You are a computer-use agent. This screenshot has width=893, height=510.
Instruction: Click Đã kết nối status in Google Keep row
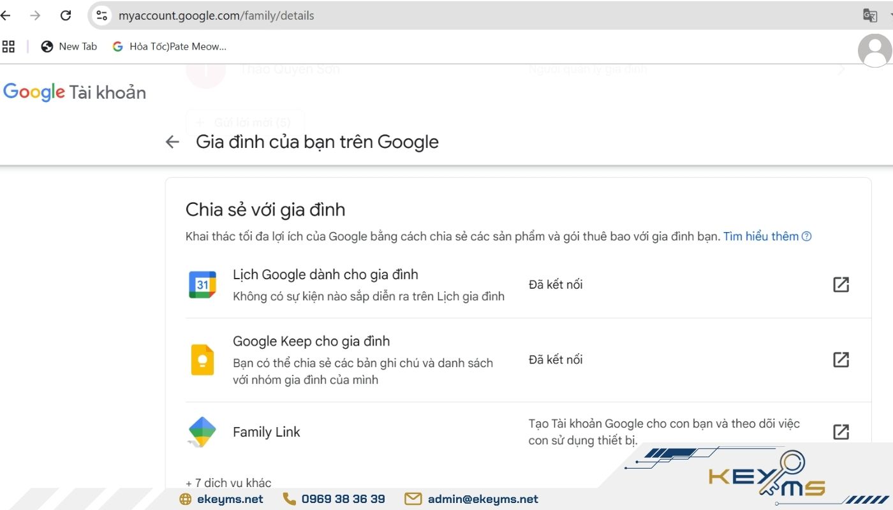pyautogui.click(x=556, y=360)
